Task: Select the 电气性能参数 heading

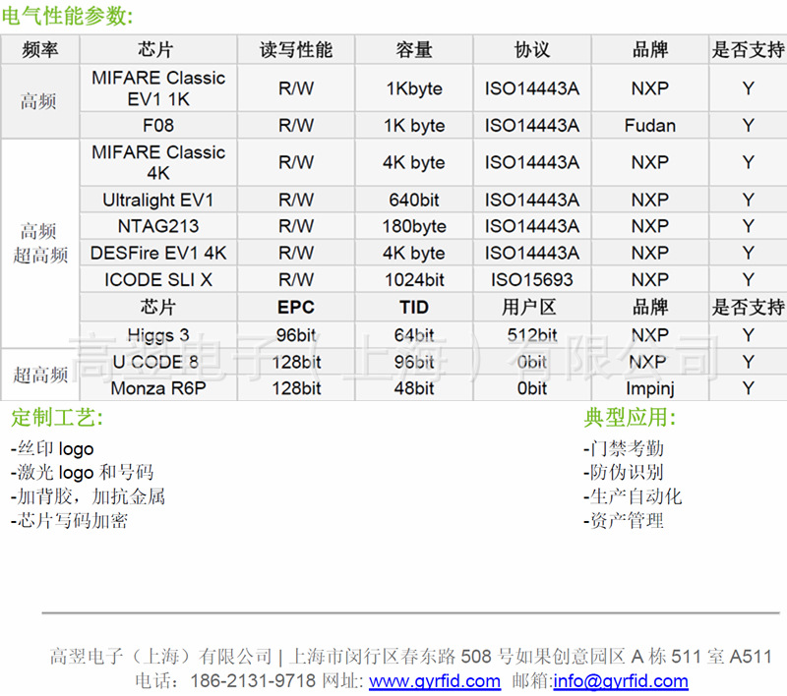Action: (65, 16)
